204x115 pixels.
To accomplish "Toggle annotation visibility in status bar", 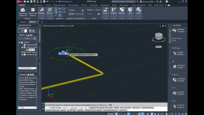I will (152, 114).
